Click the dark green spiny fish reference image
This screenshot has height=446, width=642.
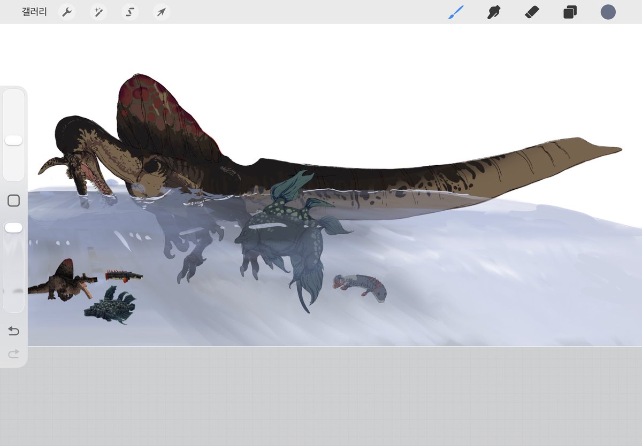point(110,305)
